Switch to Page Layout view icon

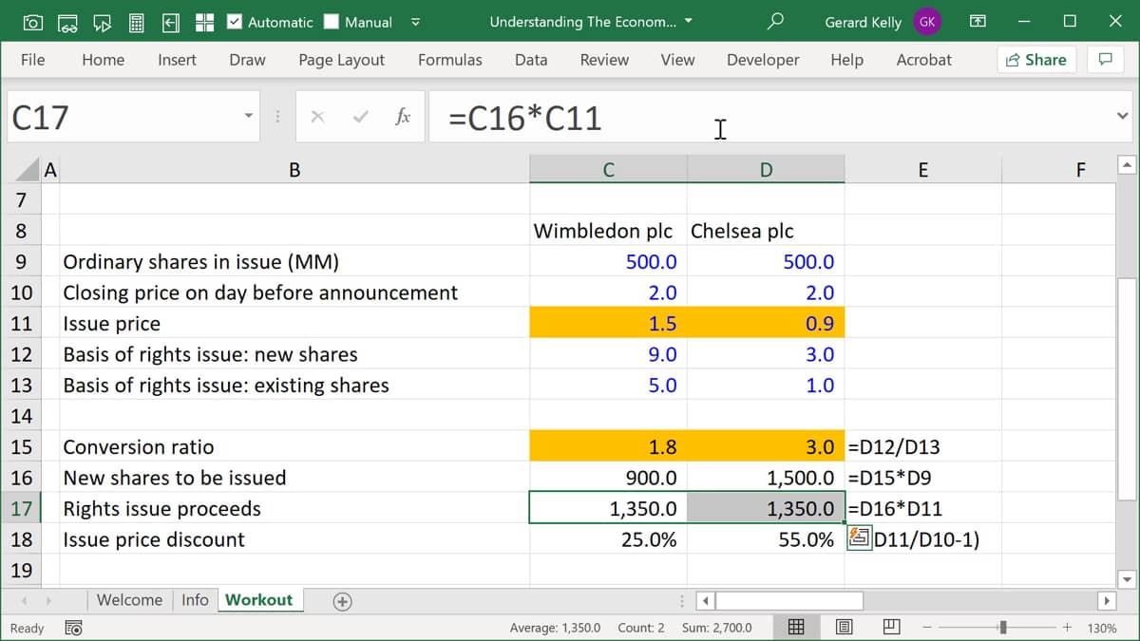point(844,627)
